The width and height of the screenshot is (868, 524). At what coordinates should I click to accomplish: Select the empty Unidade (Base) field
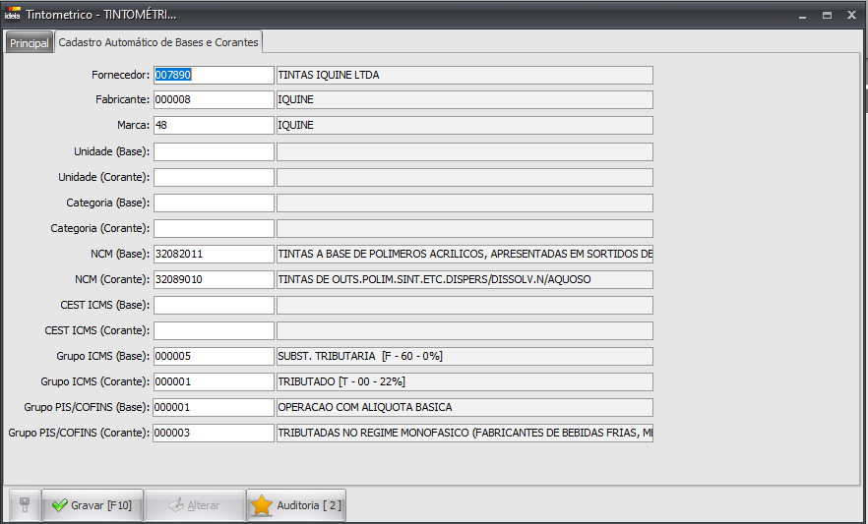tap(214, 151)
